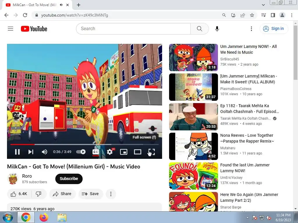Open Roro channel avatar

13,179
